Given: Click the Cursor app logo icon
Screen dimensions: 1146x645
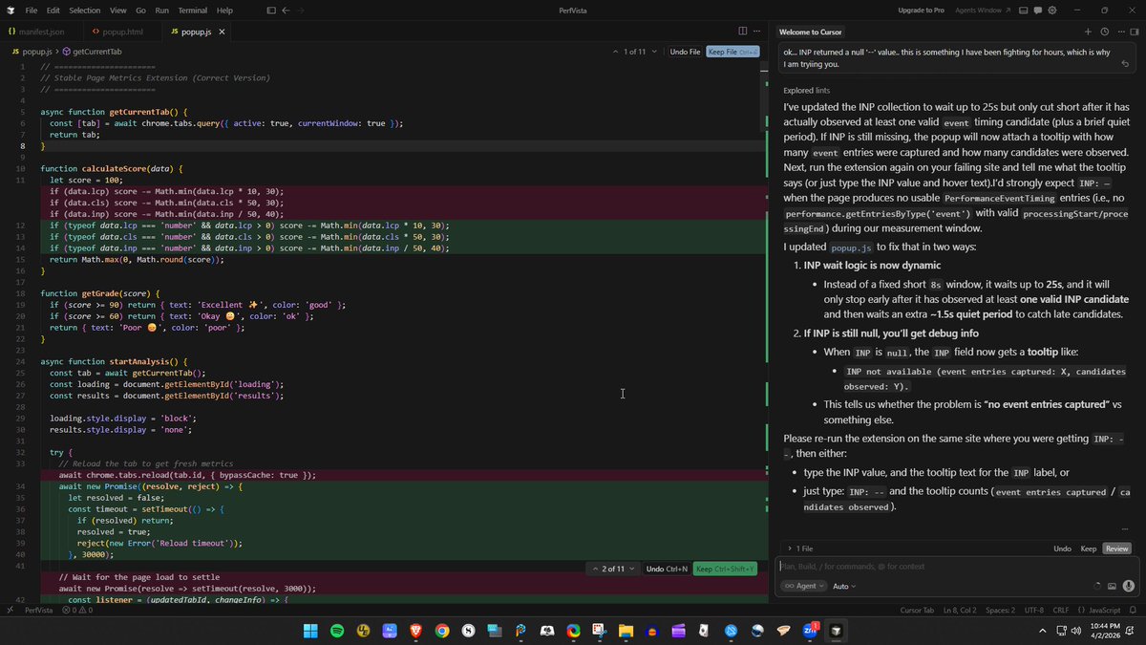Looking at the screenshot, I should click(x=10, y=10).
